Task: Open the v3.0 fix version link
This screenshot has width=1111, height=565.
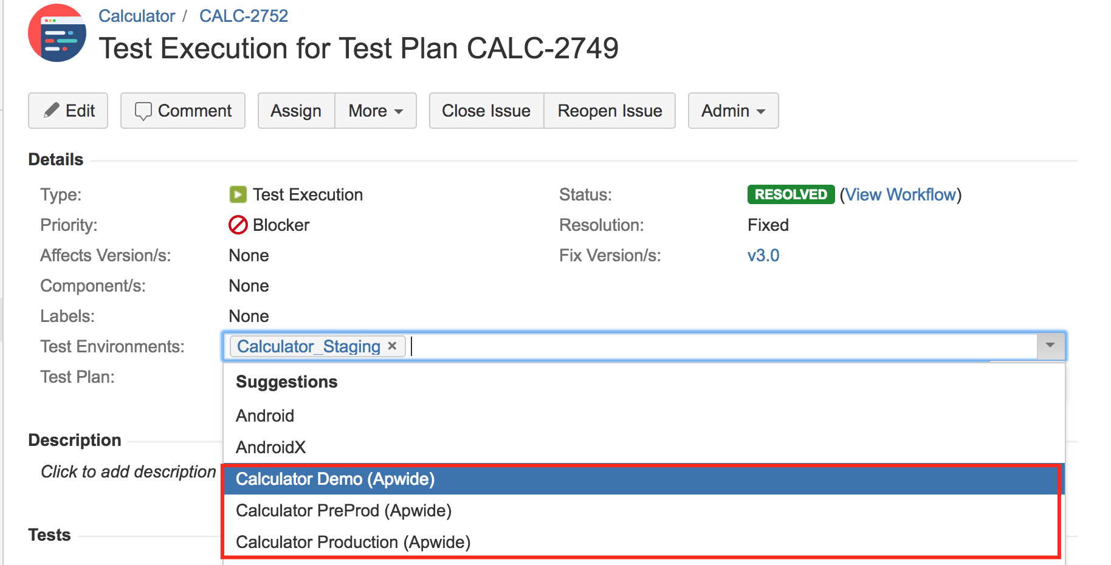Action: (x=763, y=255)
